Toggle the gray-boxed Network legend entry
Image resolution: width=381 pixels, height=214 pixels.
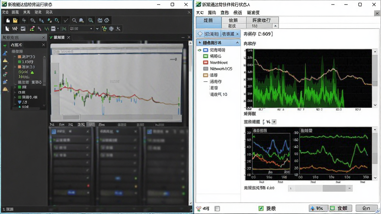point(218,69)
